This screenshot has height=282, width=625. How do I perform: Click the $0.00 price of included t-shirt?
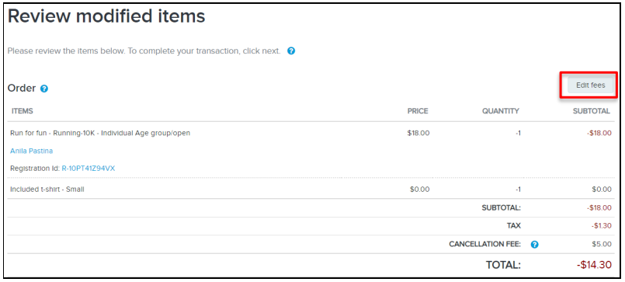(x=420, y=190)
